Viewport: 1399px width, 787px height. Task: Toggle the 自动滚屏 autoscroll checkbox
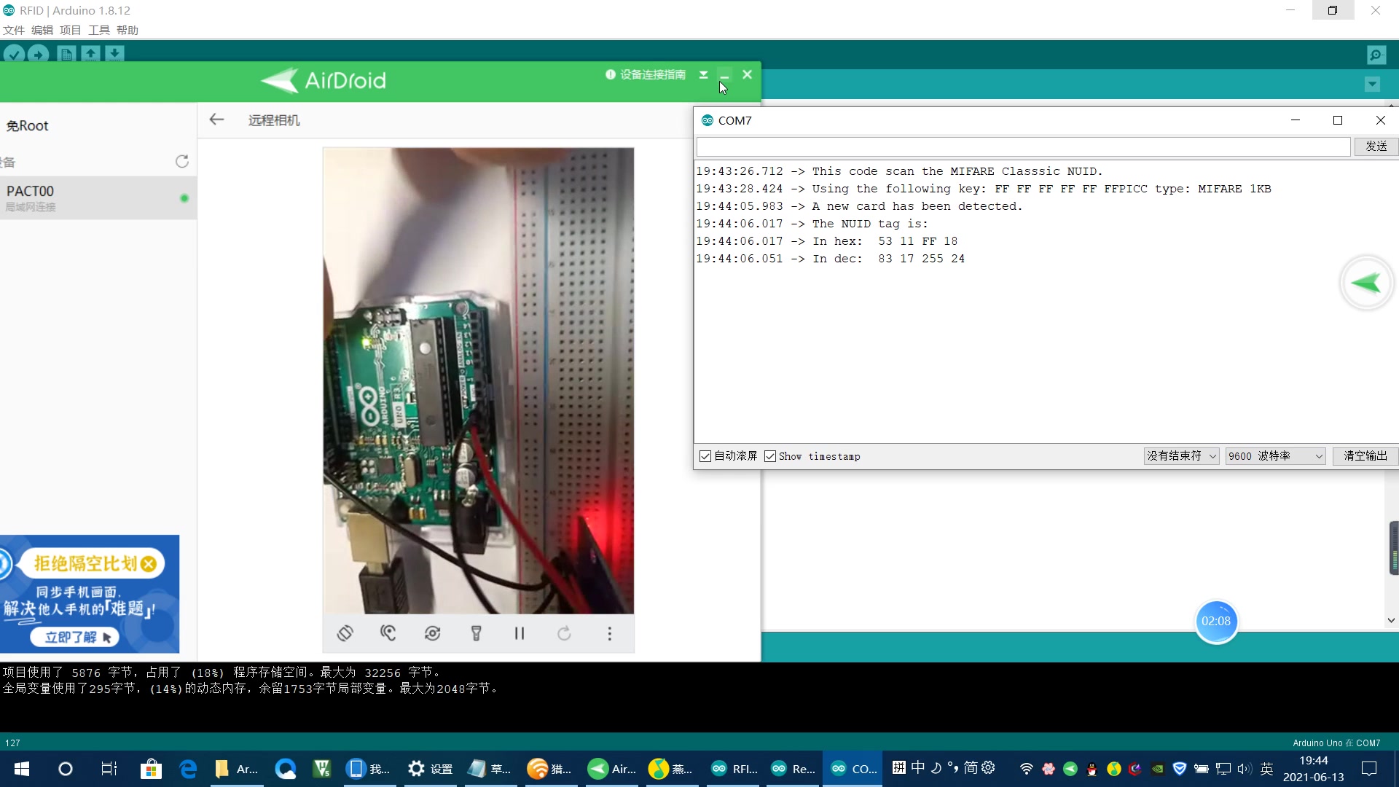705,456
